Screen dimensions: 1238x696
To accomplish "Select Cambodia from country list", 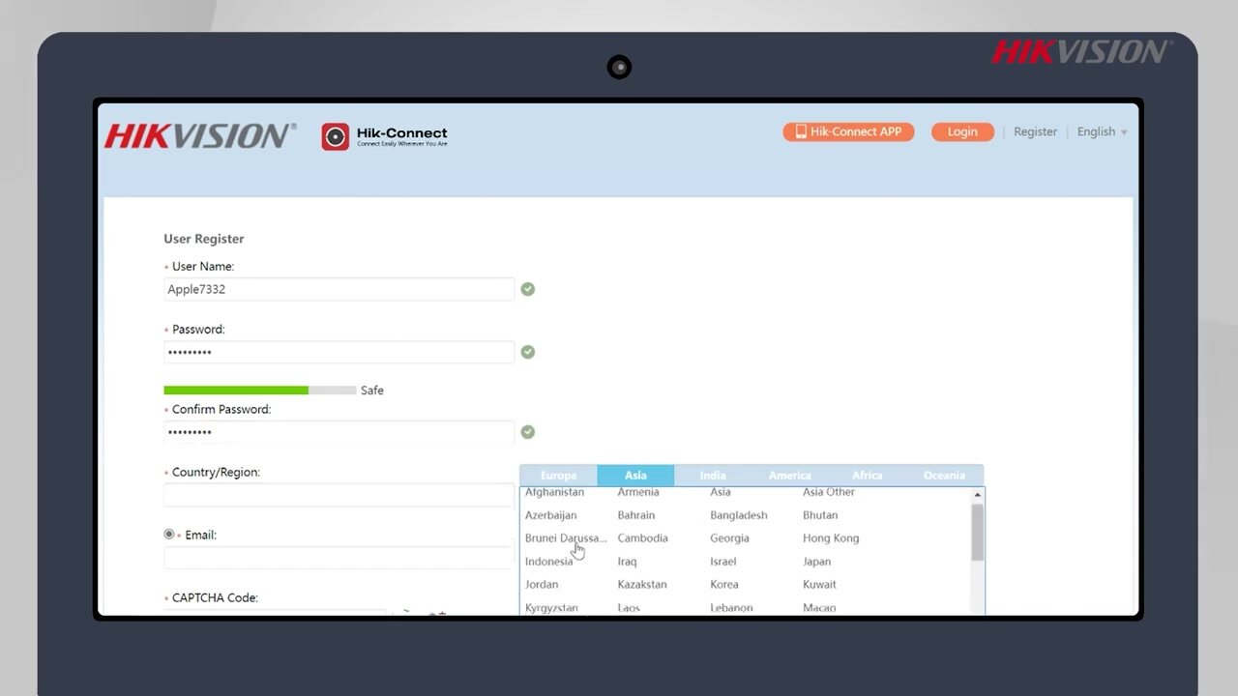I will click(x=643, y=538).
